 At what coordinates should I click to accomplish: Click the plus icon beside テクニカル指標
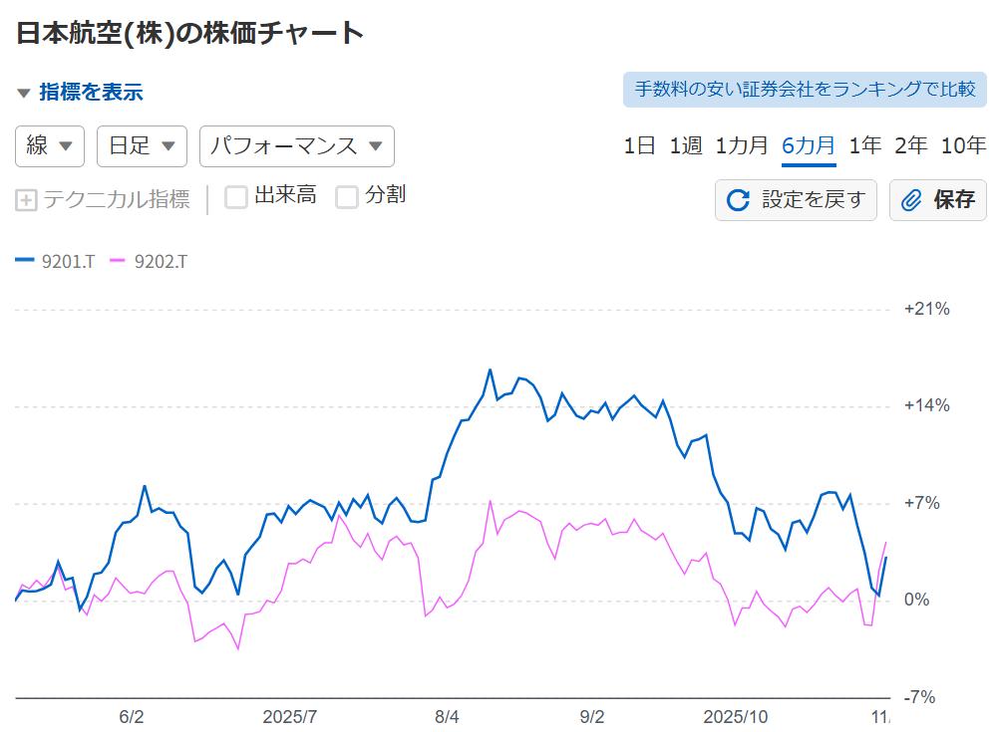pyautogui.click(x=27, y=200)
